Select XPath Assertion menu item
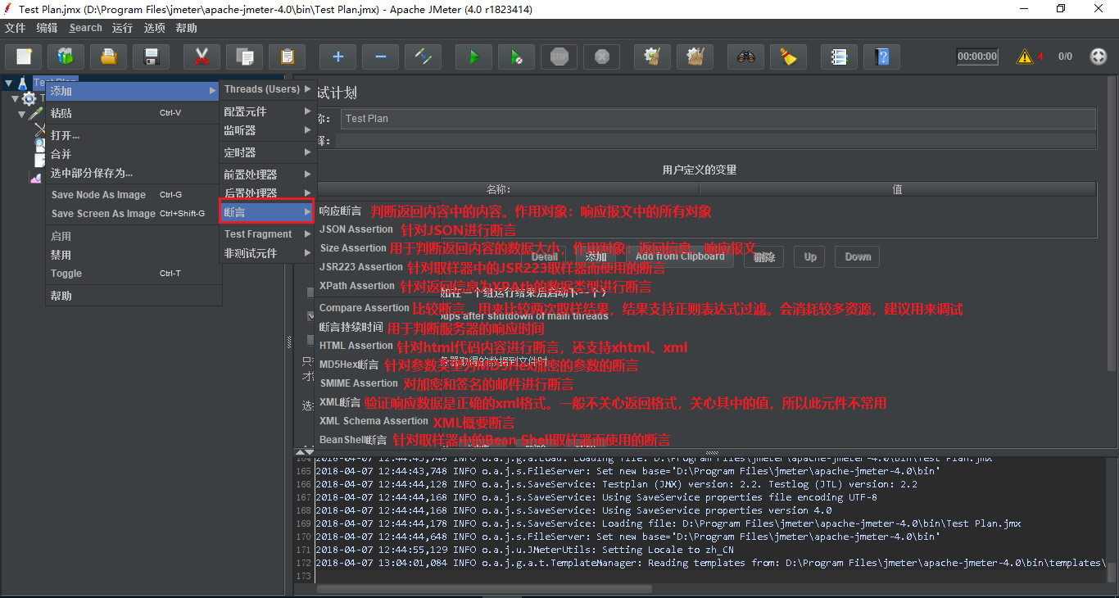 tap(357, 286)
